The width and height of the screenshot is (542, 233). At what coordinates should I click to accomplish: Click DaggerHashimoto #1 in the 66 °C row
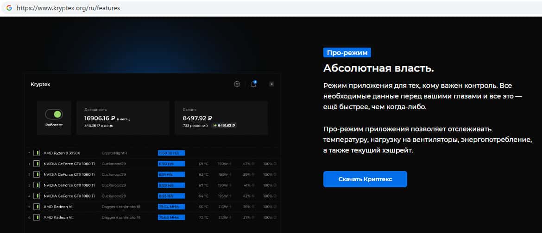click(x=121, y=207)
